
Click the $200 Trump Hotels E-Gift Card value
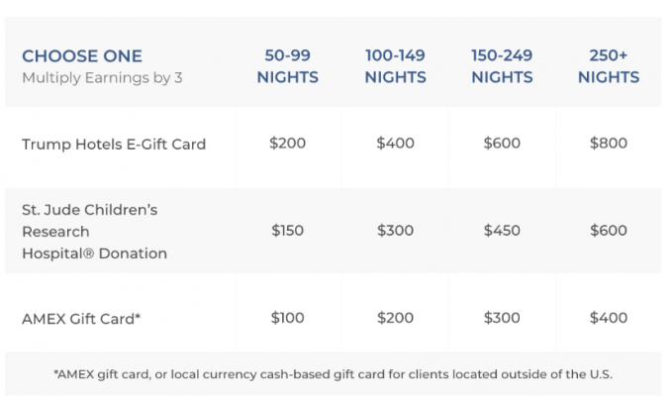[x=287, y=144]
